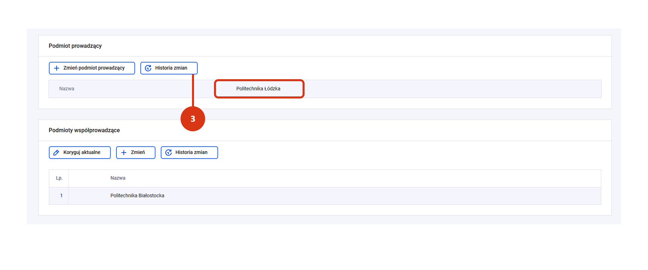Click the Nazwa column header in the table
The image size is (648, 270).
pos(118,178)
